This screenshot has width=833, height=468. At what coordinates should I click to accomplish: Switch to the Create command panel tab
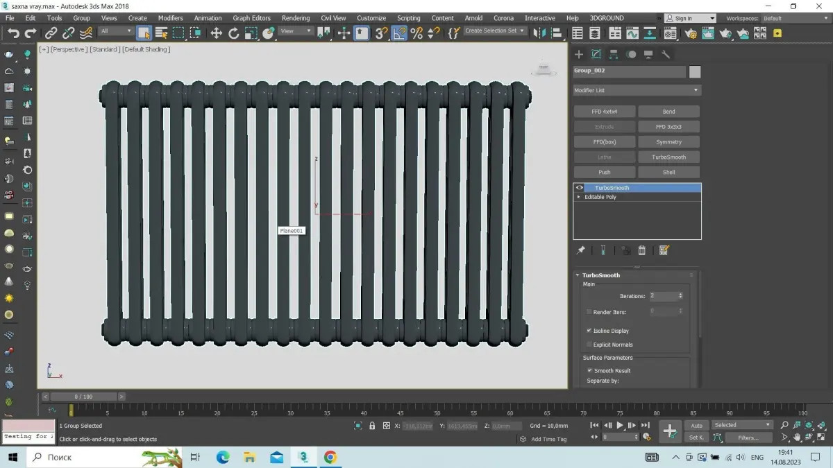pos(579,54)
